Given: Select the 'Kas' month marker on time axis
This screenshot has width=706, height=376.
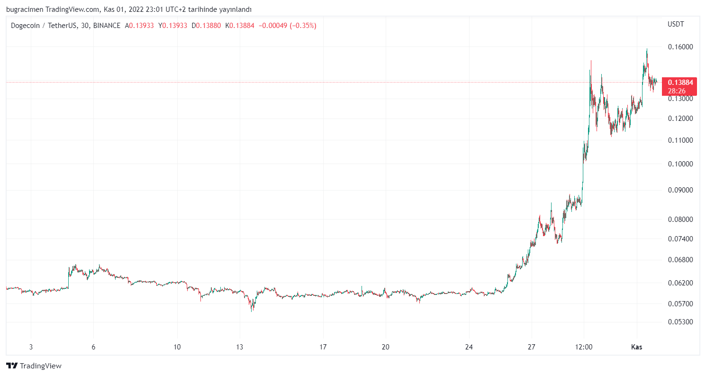Looking at the screenshot, I should 637,347.
